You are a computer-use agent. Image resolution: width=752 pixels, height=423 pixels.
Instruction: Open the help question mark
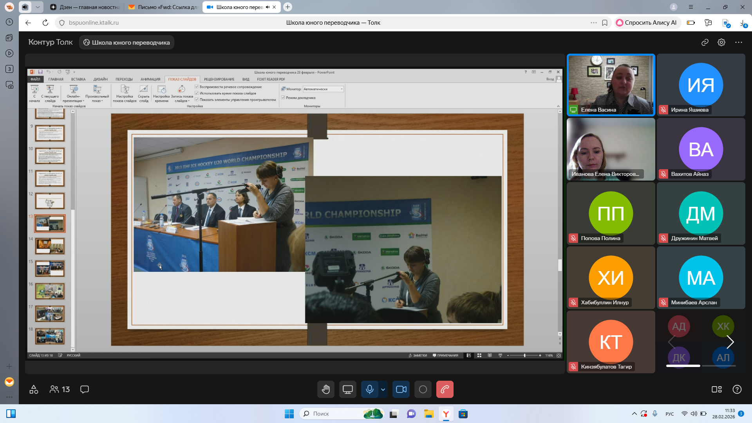737,389
